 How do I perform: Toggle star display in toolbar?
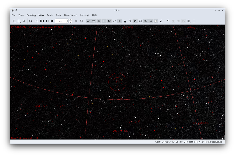[x=88, y=21]
